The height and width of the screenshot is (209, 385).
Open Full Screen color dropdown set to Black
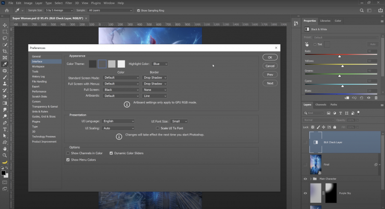[x=121, y=90]
